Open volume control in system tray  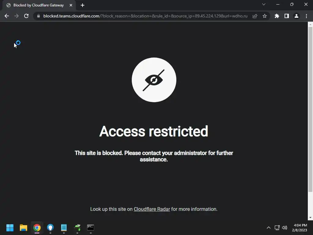pyautogui.click(x=285, y=228)
